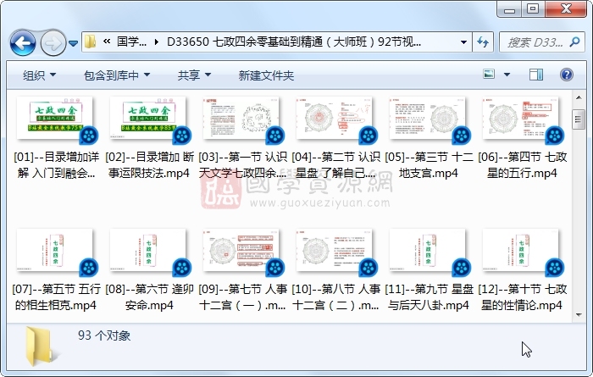The width and height of the screenshot is (593, 377).
Task: Expand hidden path levels with « chevron
Action: [x=107, y=42]
